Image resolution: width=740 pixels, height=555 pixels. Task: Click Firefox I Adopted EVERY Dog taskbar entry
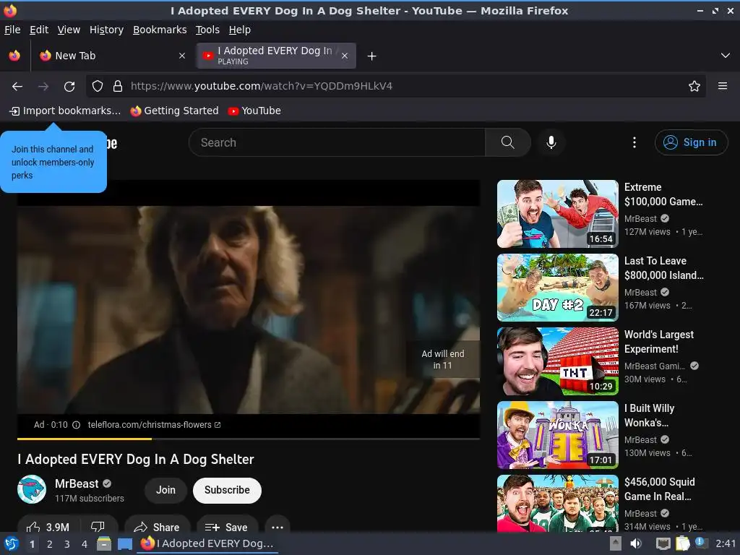pyautogui.click(x=208, y=543)
